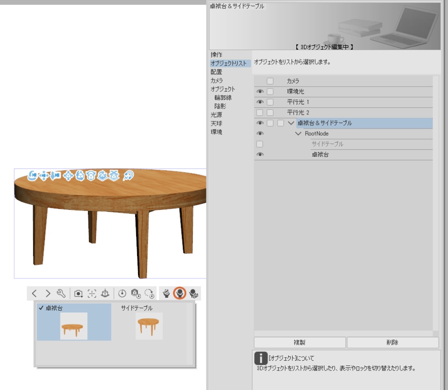Viewport: 448px width, 390px height.
Task: Select 平行光 2 in object list
Action: click(344, 113)
